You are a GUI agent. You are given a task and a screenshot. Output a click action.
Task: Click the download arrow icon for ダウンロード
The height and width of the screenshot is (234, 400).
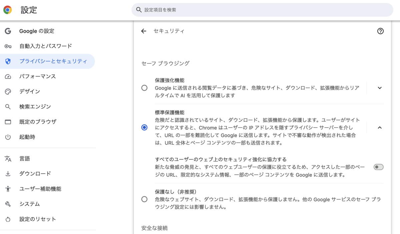click(8, 174)
